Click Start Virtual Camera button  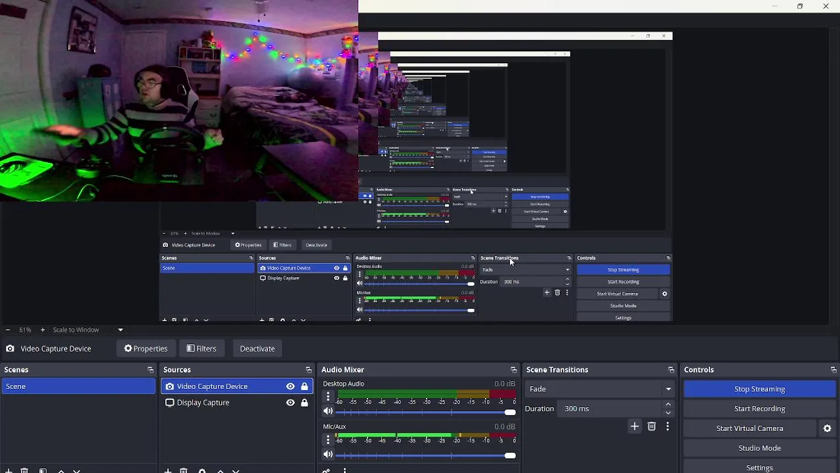pyautogui.click(x=749, y=428)
